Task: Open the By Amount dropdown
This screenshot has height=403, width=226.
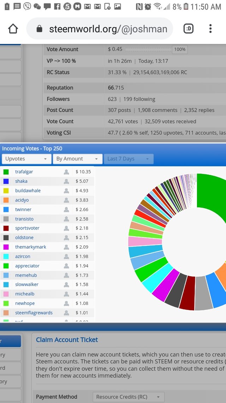Action: coord(78,159)
